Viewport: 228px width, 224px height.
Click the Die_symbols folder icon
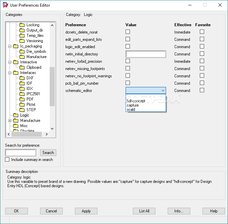point(22,51)
